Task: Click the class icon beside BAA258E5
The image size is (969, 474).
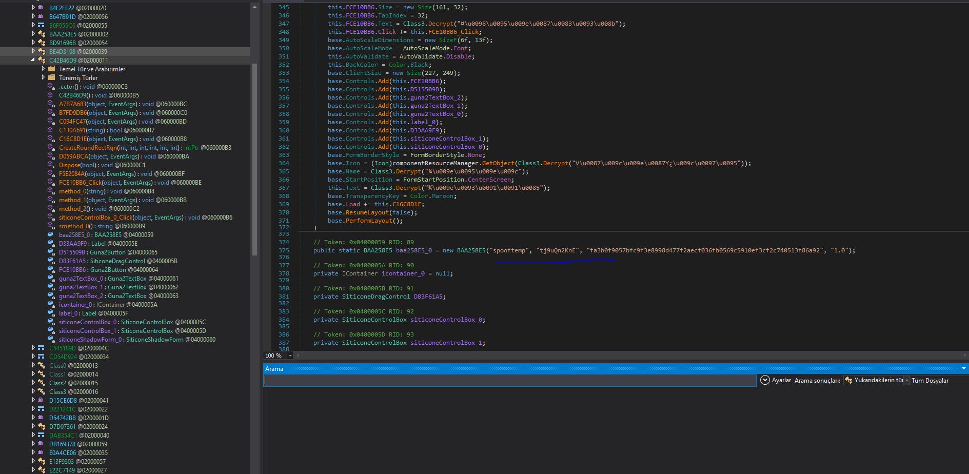Action: [x=41, y=34]
